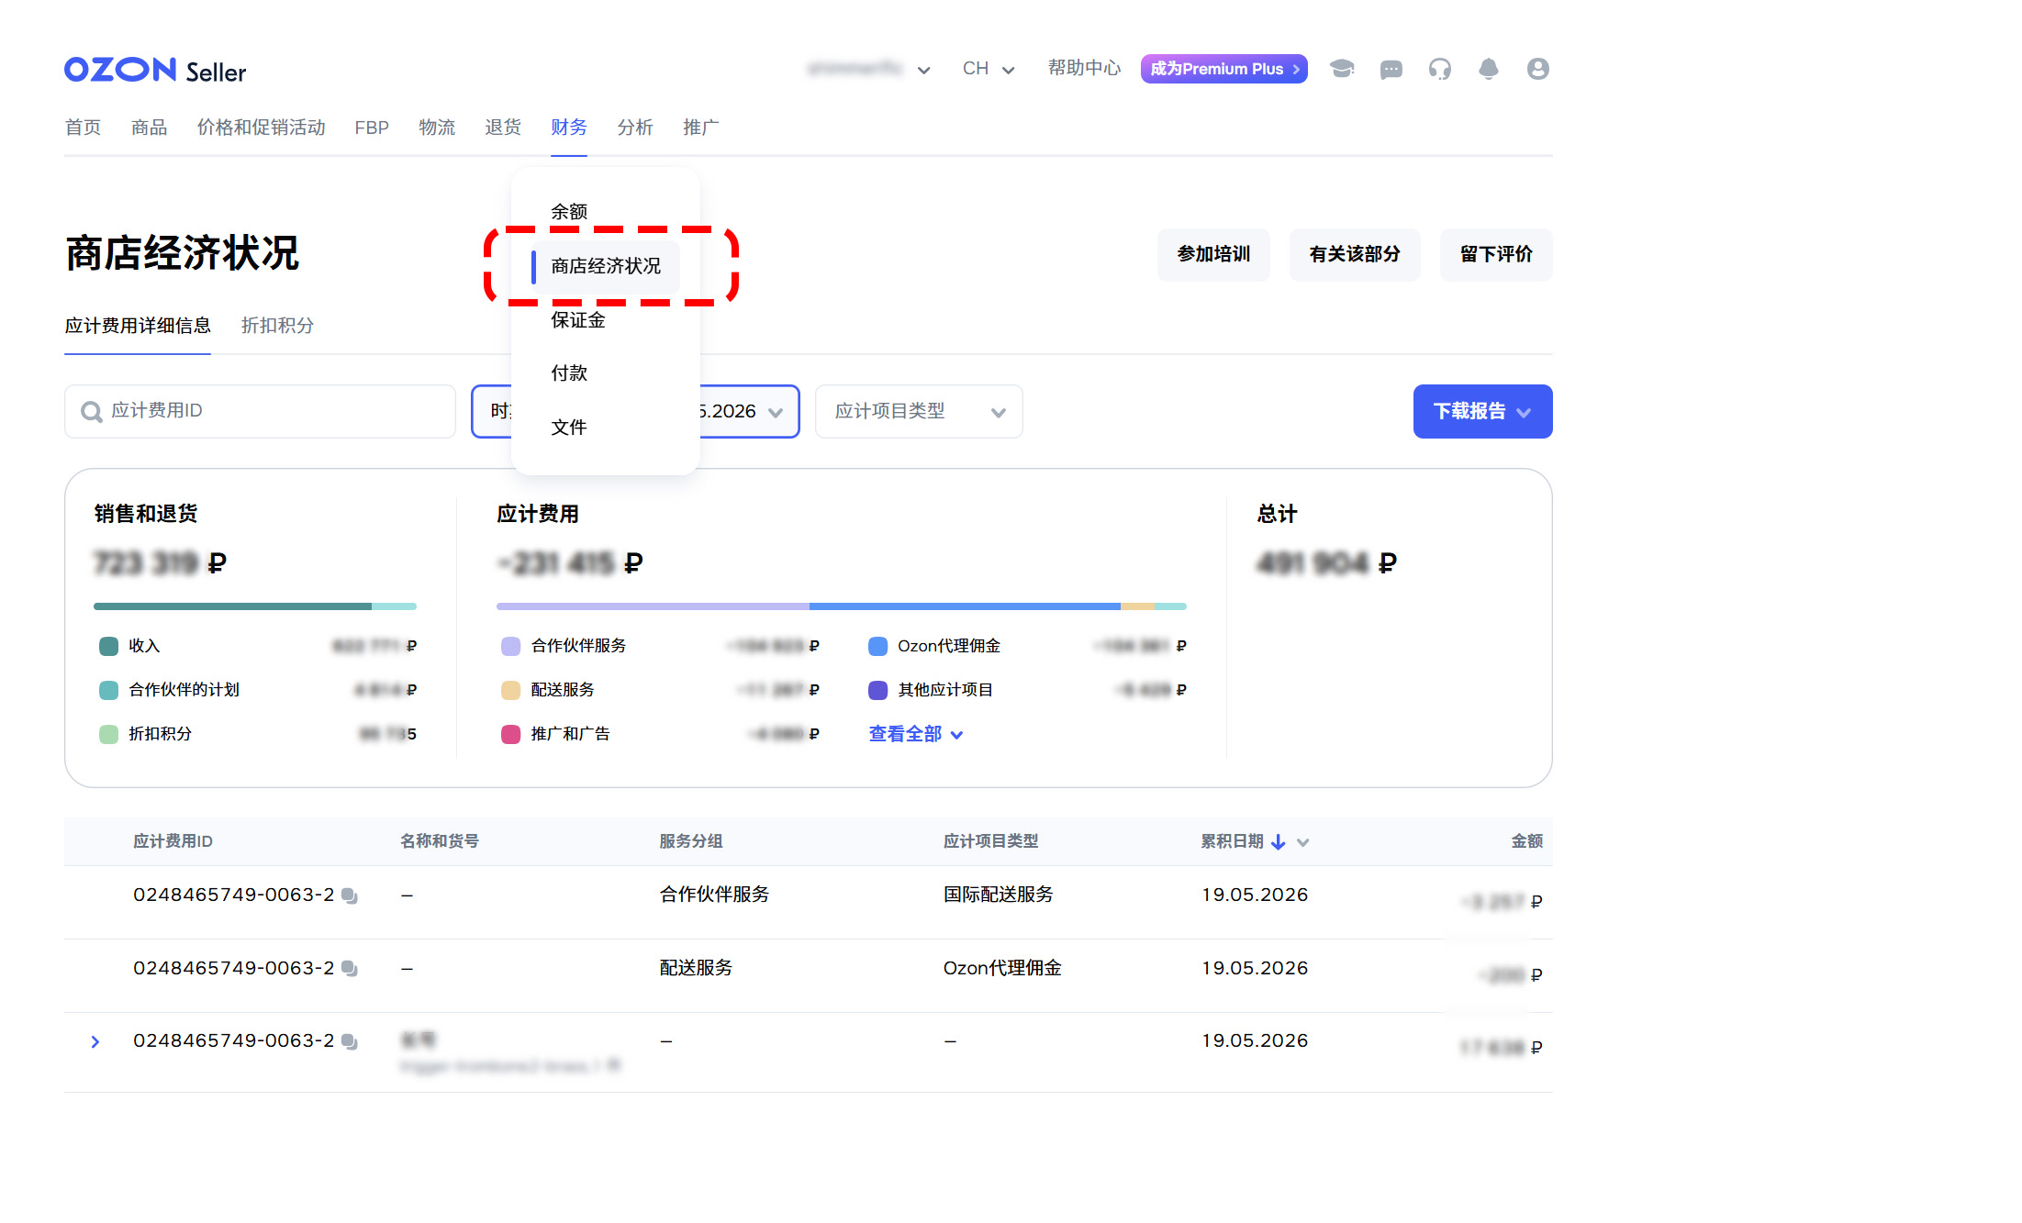Image resolution: width=2022 pixels, height=1223 pixels.
Task: Open the FBP nav tab
Action: click(372, 127)
